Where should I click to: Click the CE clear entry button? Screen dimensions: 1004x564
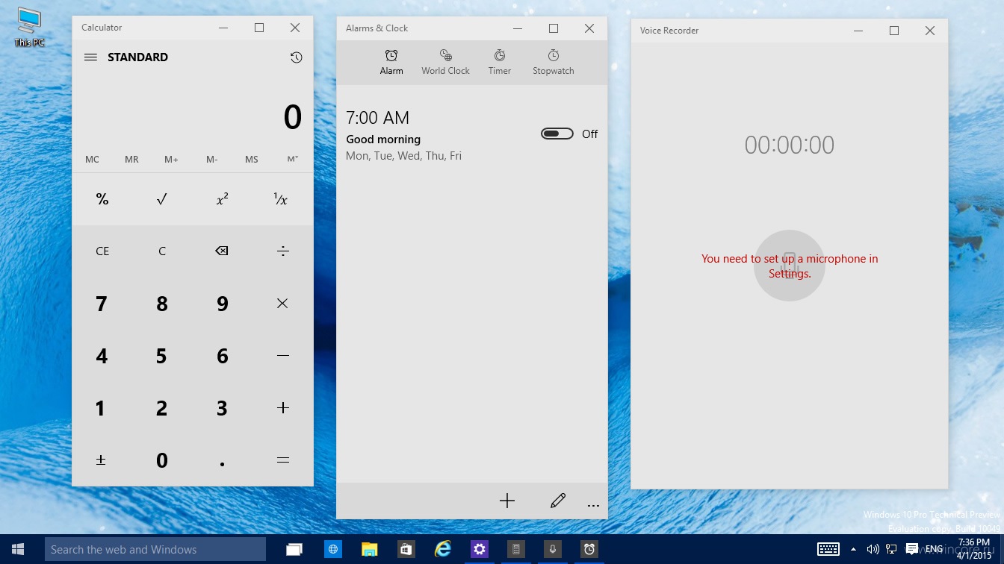pyautogui.click(x=102, y=251)
